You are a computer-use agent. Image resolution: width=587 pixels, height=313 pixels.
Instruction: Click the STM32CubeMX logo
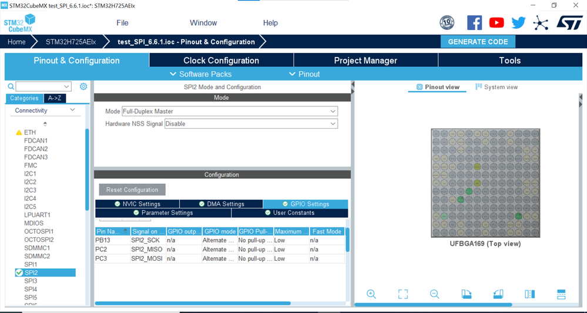(19, 23)
